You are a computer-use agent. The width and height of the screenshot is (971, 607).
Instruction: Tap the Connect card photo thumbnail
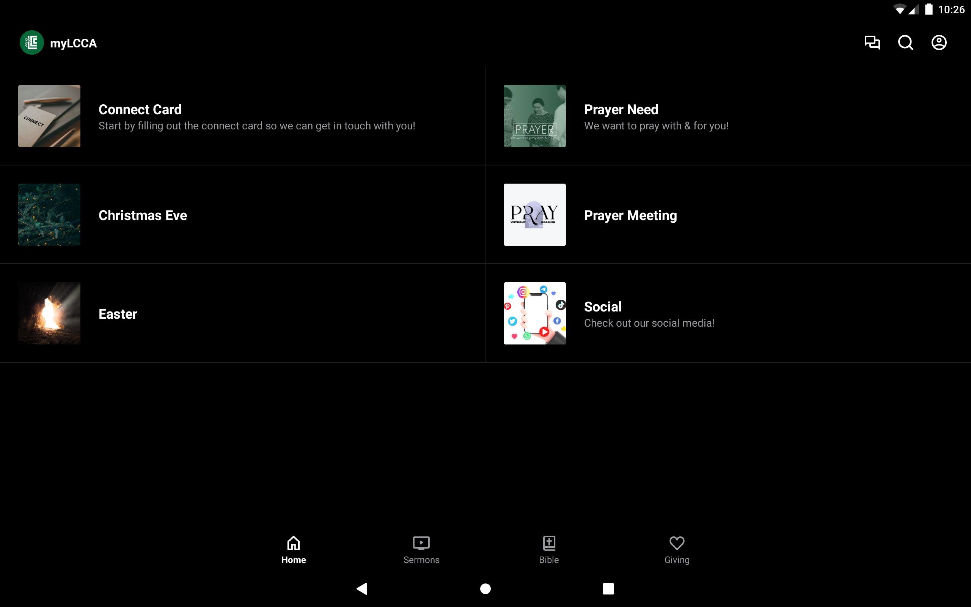coord(49,116)
